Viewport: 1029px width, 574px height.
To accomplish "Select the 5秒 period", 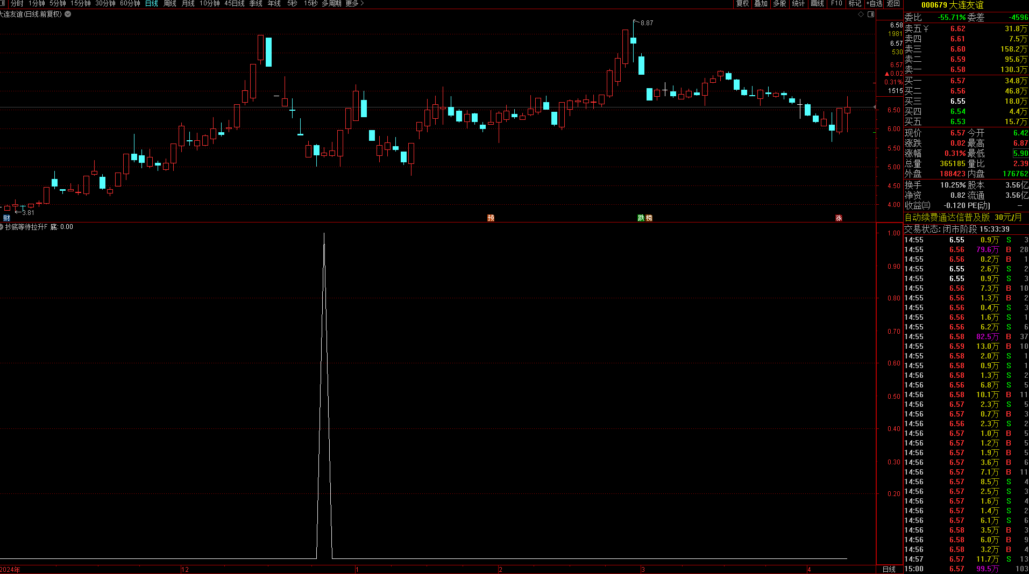I will pyautogui.click(x=292, y=3).
